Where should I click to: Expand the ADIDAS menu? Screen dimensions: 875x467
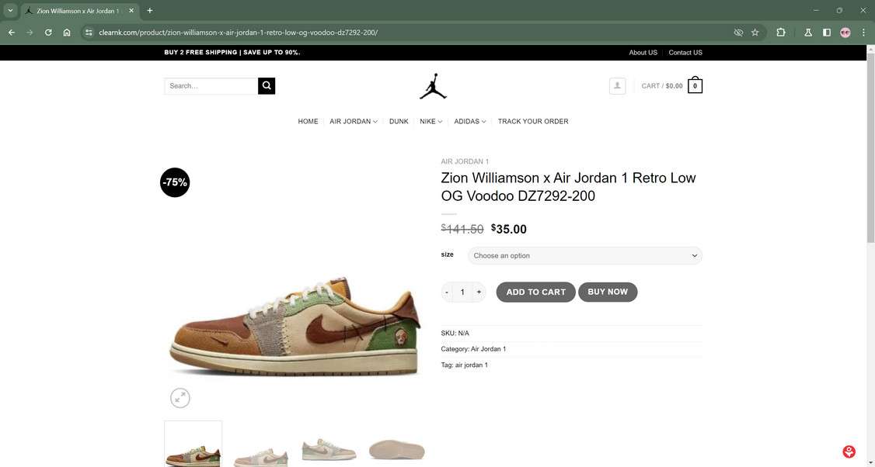[x=470, y=122]
